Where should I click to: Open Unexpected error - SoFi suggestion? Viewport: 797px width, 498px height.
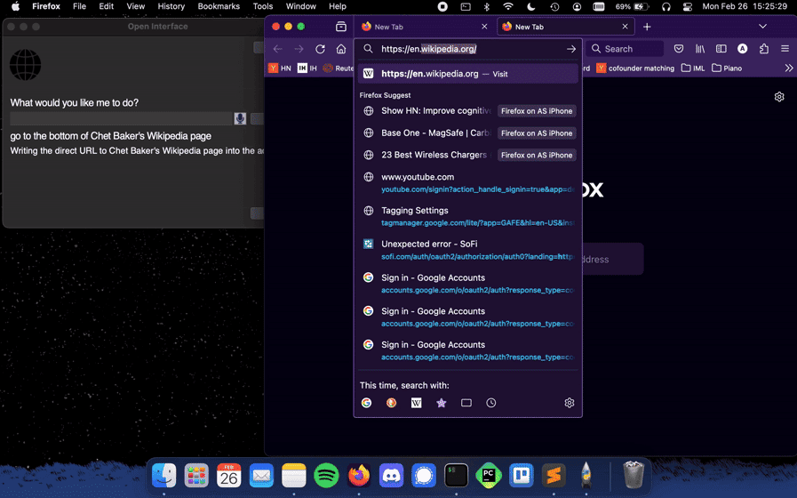467,250
